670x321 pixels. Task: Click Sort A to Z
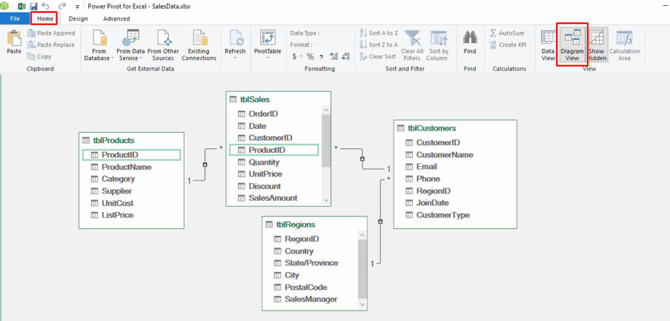378,33
